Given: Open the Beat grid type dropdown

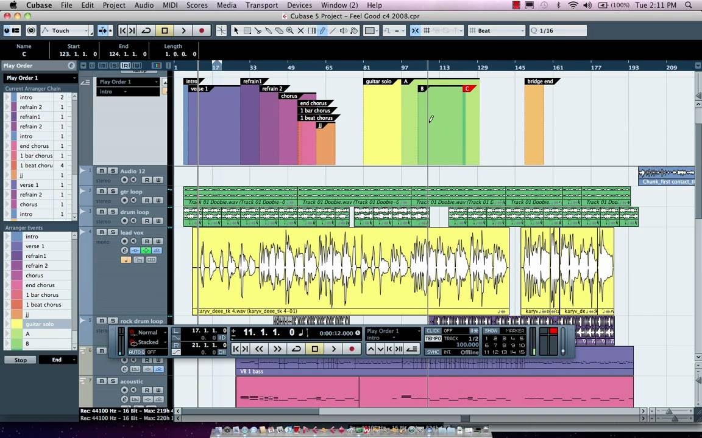Looking at the screenshot, I should (x=497, y=30).
